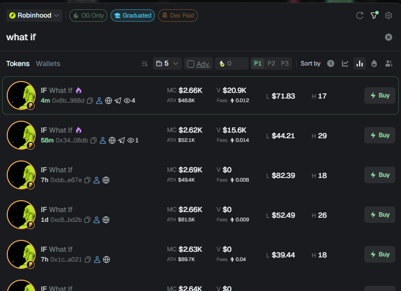Toggle the Graduated filter
The width and height of the screenshot is (401, 291).
pos(133,15)
